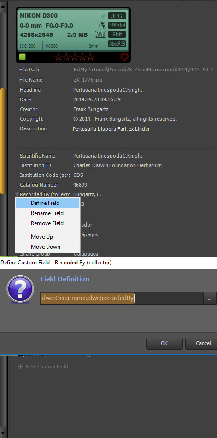Click the Creator value Frank Bungartz
217x438 pixels.
91,109
